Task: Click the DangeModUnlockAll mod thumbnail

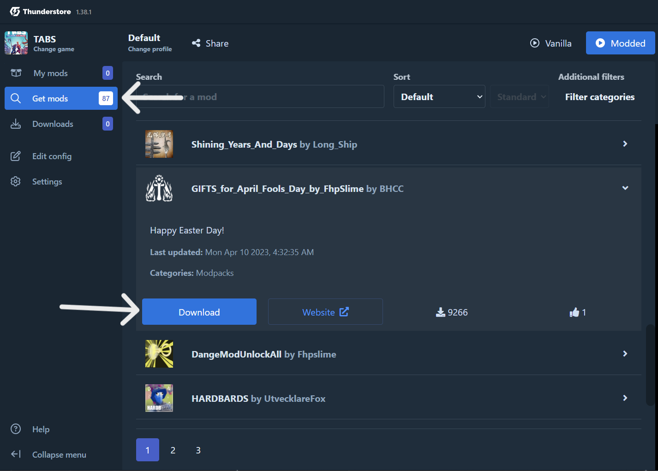Action: pyautogui.click(x=159, y=354)
